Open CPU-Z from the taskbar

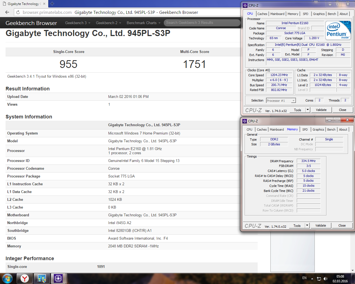58,278
